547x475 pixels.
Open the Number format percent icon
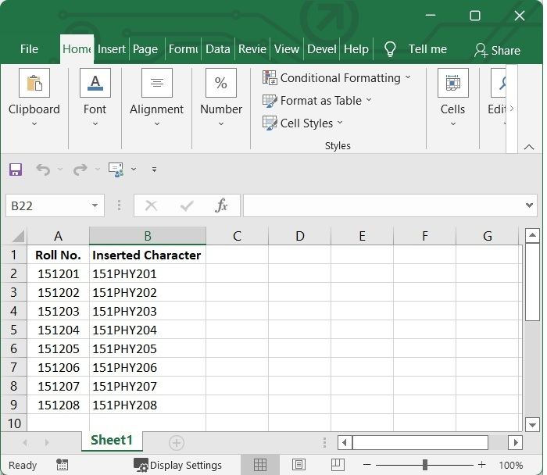[x=220, y=84]
